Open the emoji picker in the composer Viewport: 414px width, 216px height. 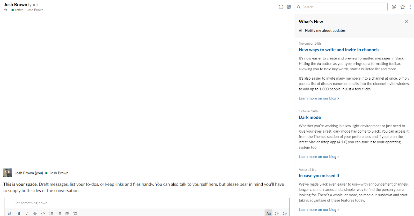point(285,213)
